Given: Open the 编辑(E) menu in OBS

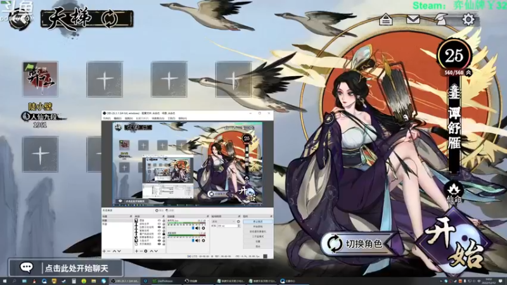Looking at the screenshot, I should (x=117, y=118).
